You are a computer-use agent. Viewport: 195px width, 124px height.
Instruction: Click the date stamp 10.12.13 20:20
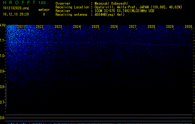click(16, 14)
